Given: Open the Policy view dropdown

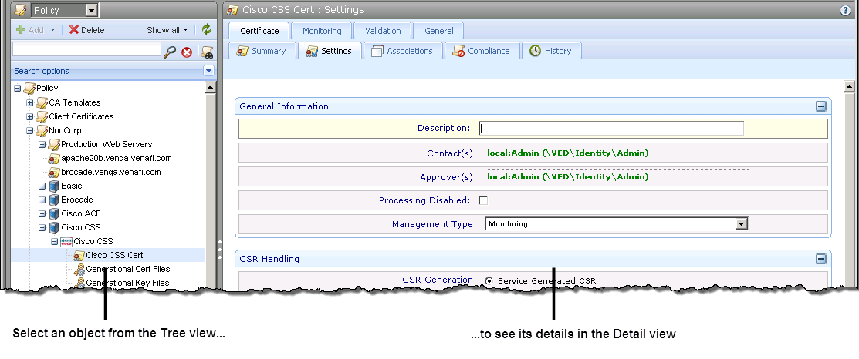Looking at the screenshot, I should [x=92, y=10].
